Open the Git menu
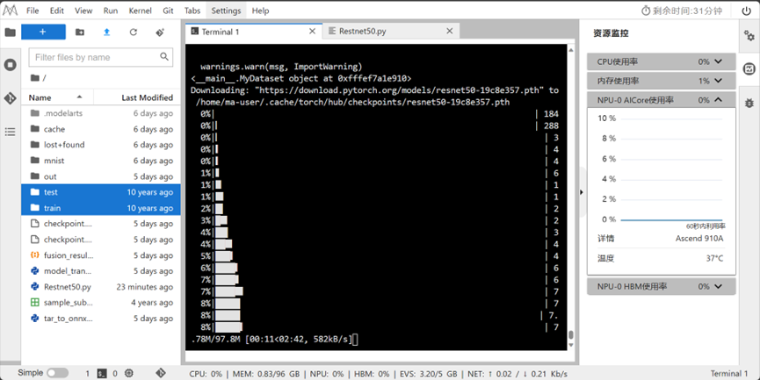Viewport: 760px width, 380px height. [x=168, y=11]
